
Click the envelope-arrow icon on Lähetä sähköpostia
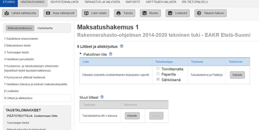(x=7, y=13)
